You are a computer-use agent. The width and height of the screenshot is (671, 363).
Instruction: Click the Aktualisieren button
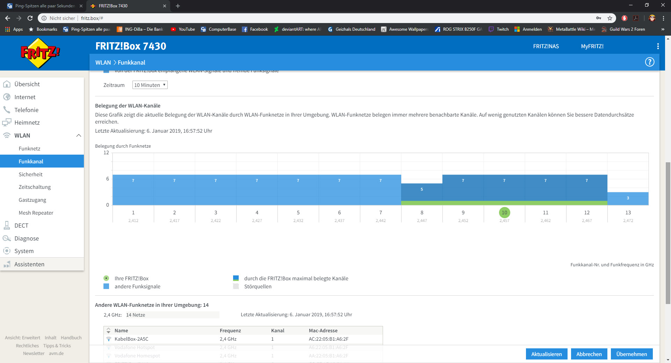click(x=547, y=354)
